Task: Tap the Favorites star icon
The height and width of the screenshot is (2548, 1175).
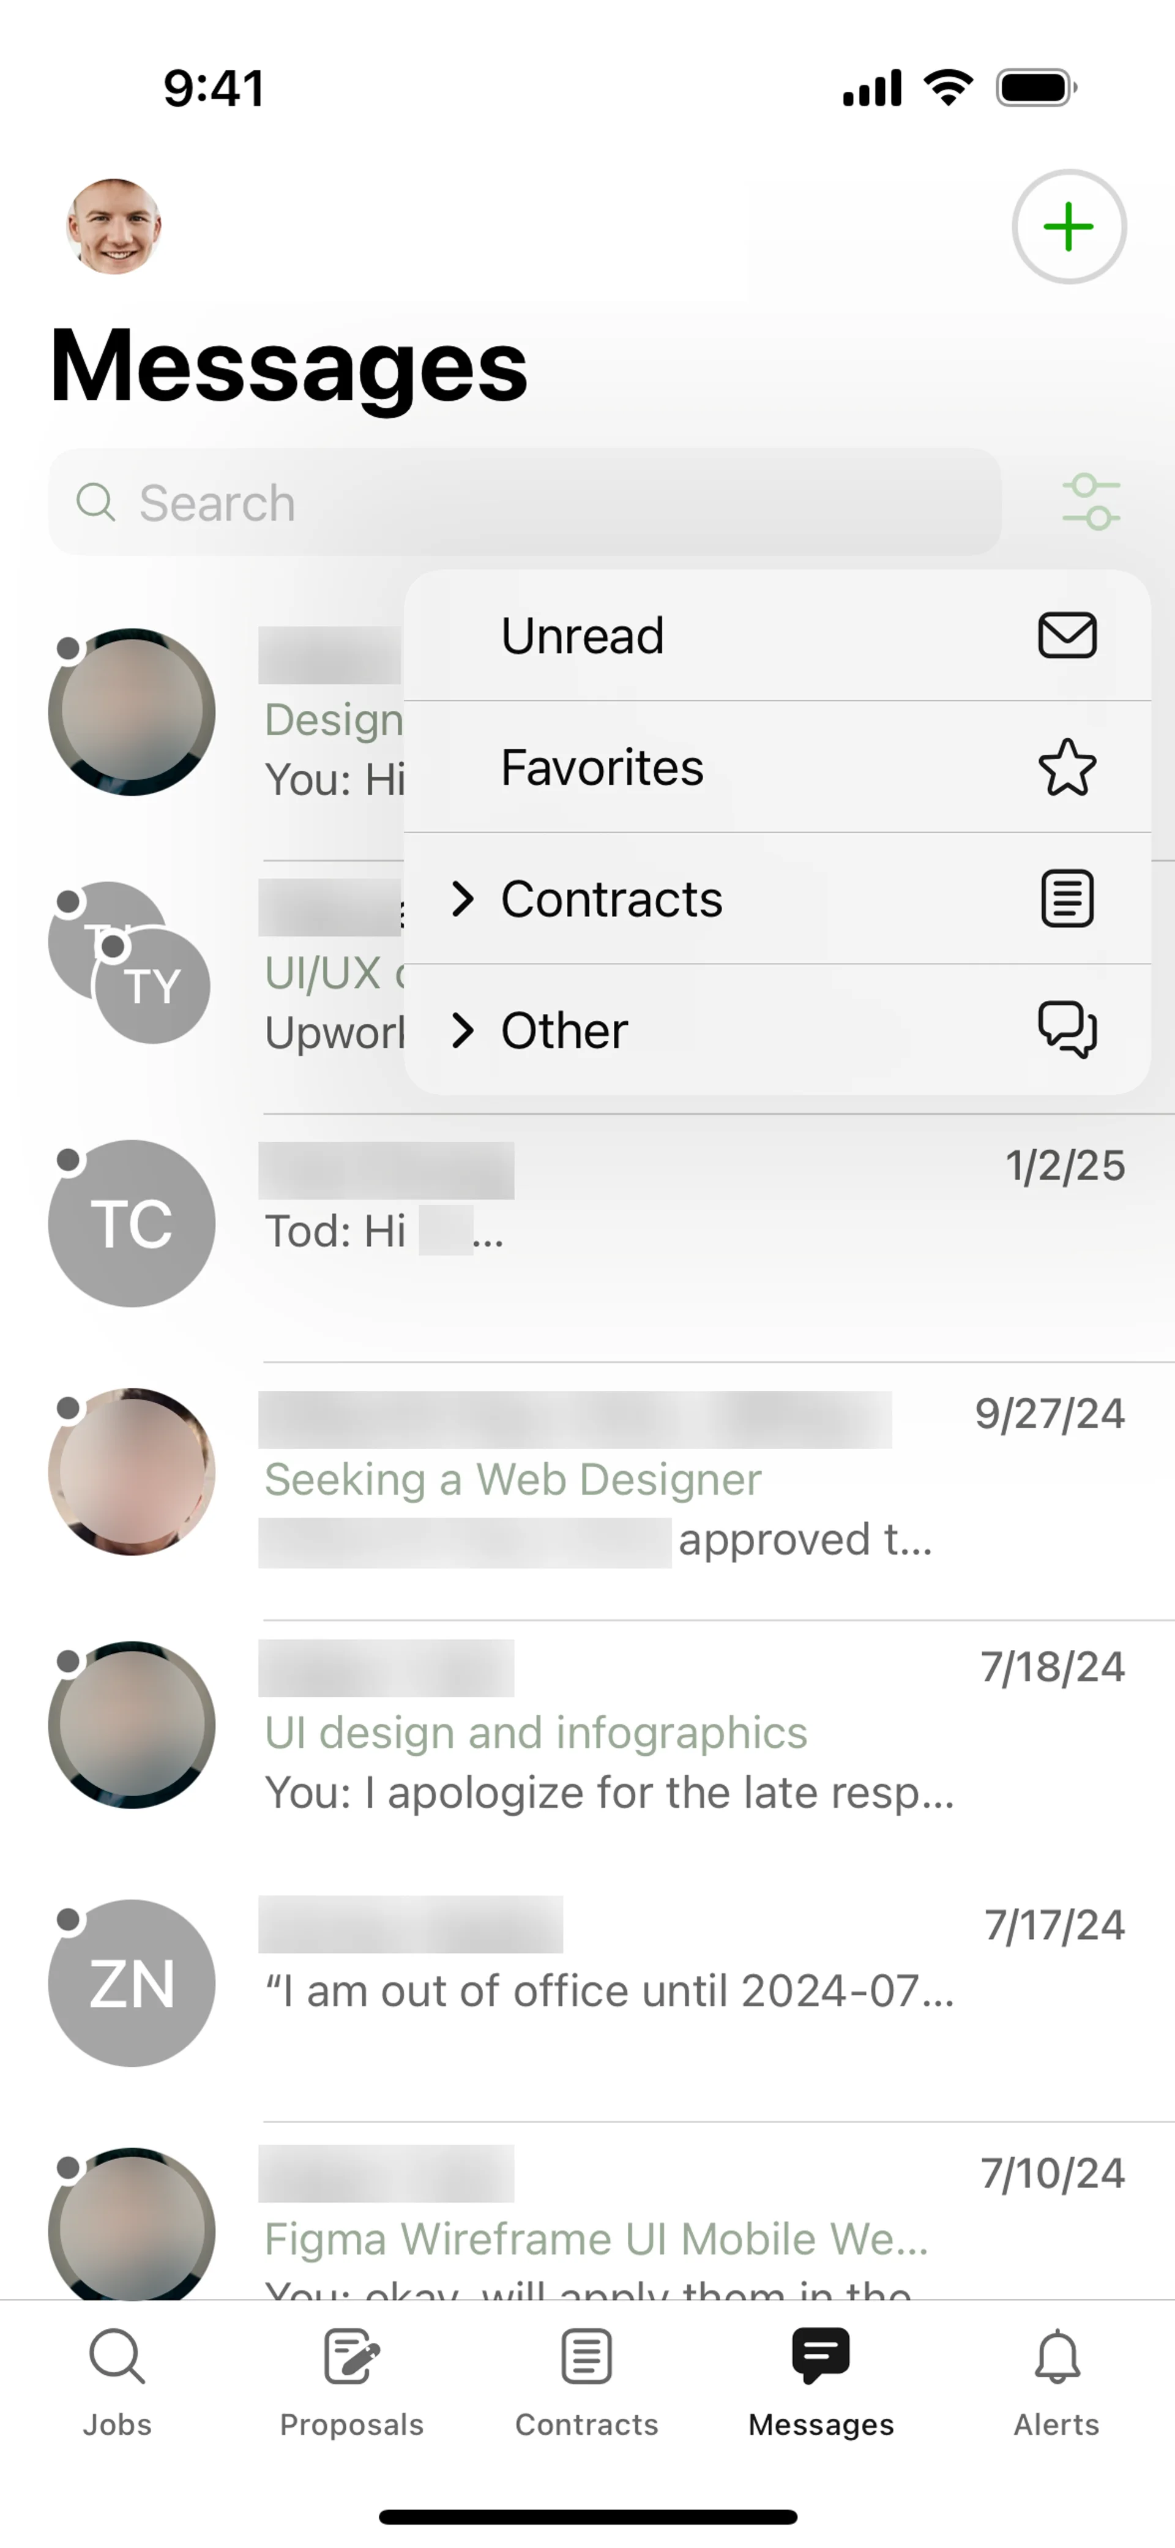Action: click(1066, 768)
